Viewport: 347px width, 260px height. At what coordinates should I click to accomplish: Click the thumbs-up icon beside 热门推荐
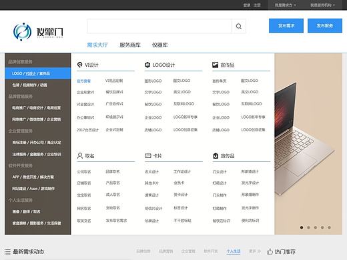point(270,251)
